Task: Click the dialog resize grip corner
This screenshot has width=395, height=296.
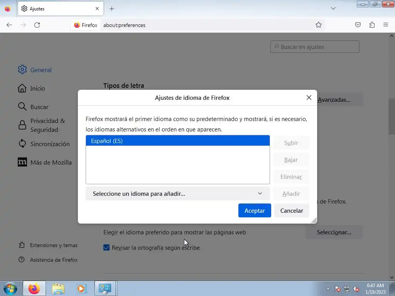Action: (314, 220)
